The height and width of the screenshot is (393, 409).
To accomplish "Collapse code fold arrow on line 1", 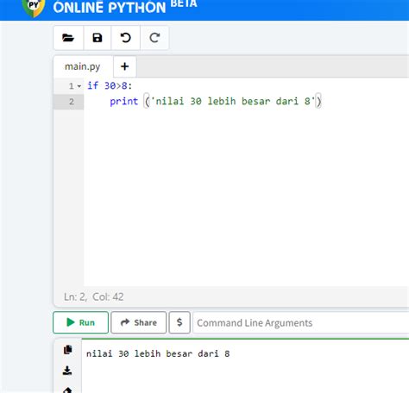I will 79,86.
